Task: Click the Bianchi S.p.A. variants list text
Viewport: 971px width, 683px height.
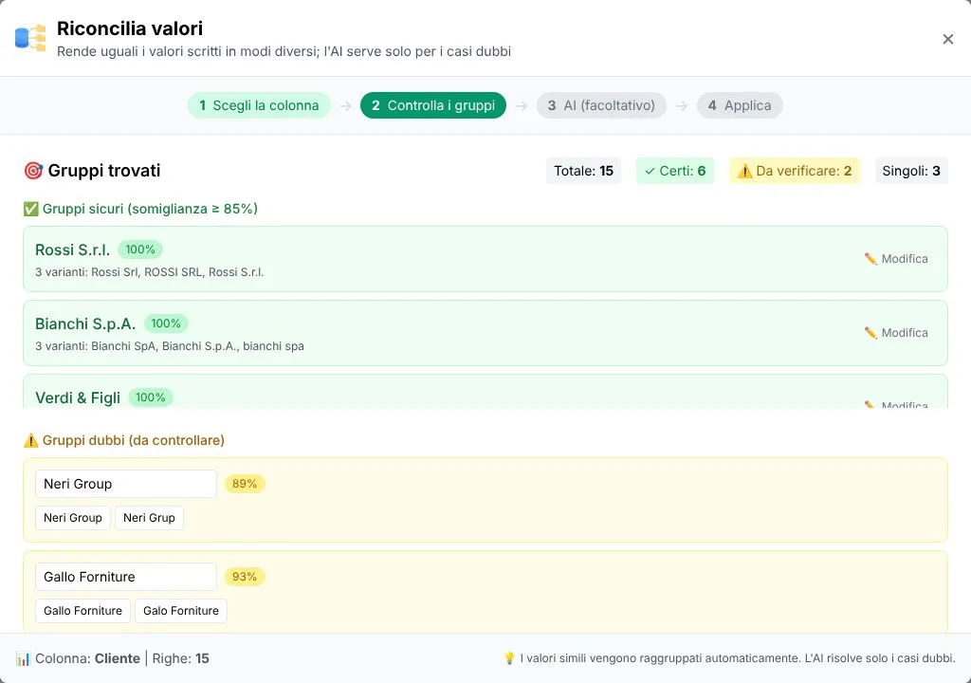Action: [x=170, y=346]
